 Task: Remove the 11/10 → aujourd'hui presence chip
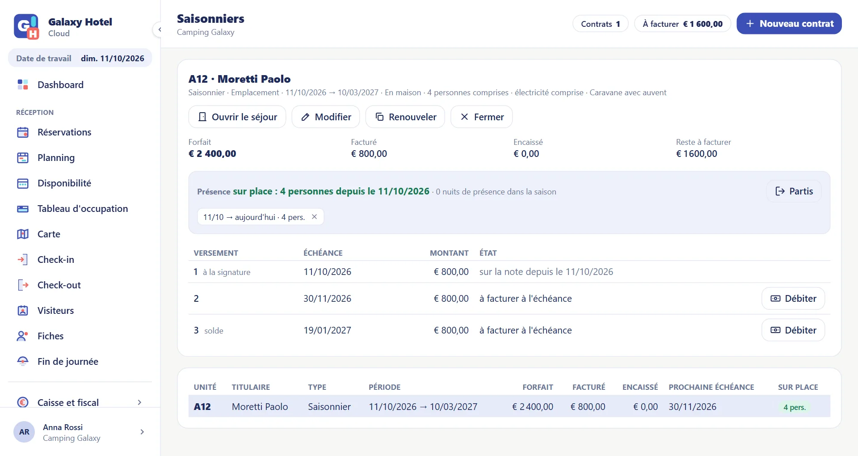pyautogui.click(x=315, y=217)
